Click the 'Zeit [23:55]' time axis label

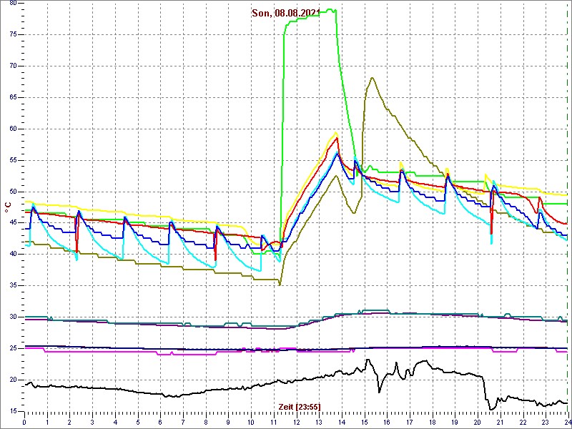tap(300, 406)
